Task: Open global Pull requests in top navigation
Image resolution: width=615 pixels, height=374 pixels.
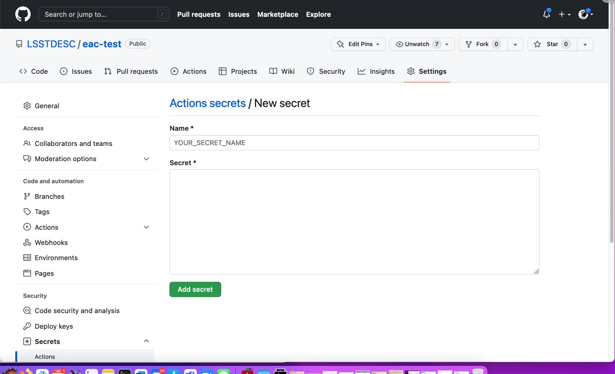Action: tap(199, 14)
